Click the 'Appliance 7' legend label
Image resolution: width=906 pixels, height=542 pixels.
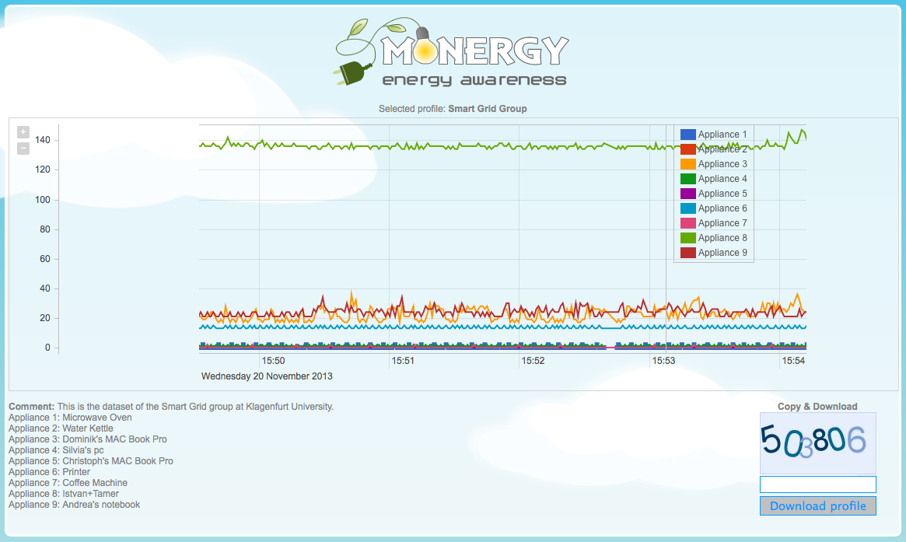[x=722, y=223]
